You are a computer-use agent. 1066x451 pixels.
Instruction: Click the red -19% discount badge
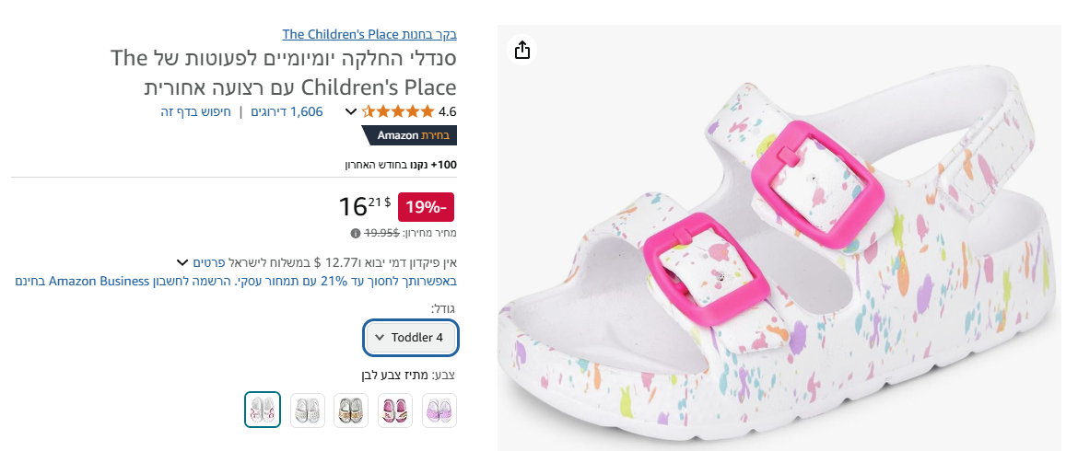click(426, 208)
